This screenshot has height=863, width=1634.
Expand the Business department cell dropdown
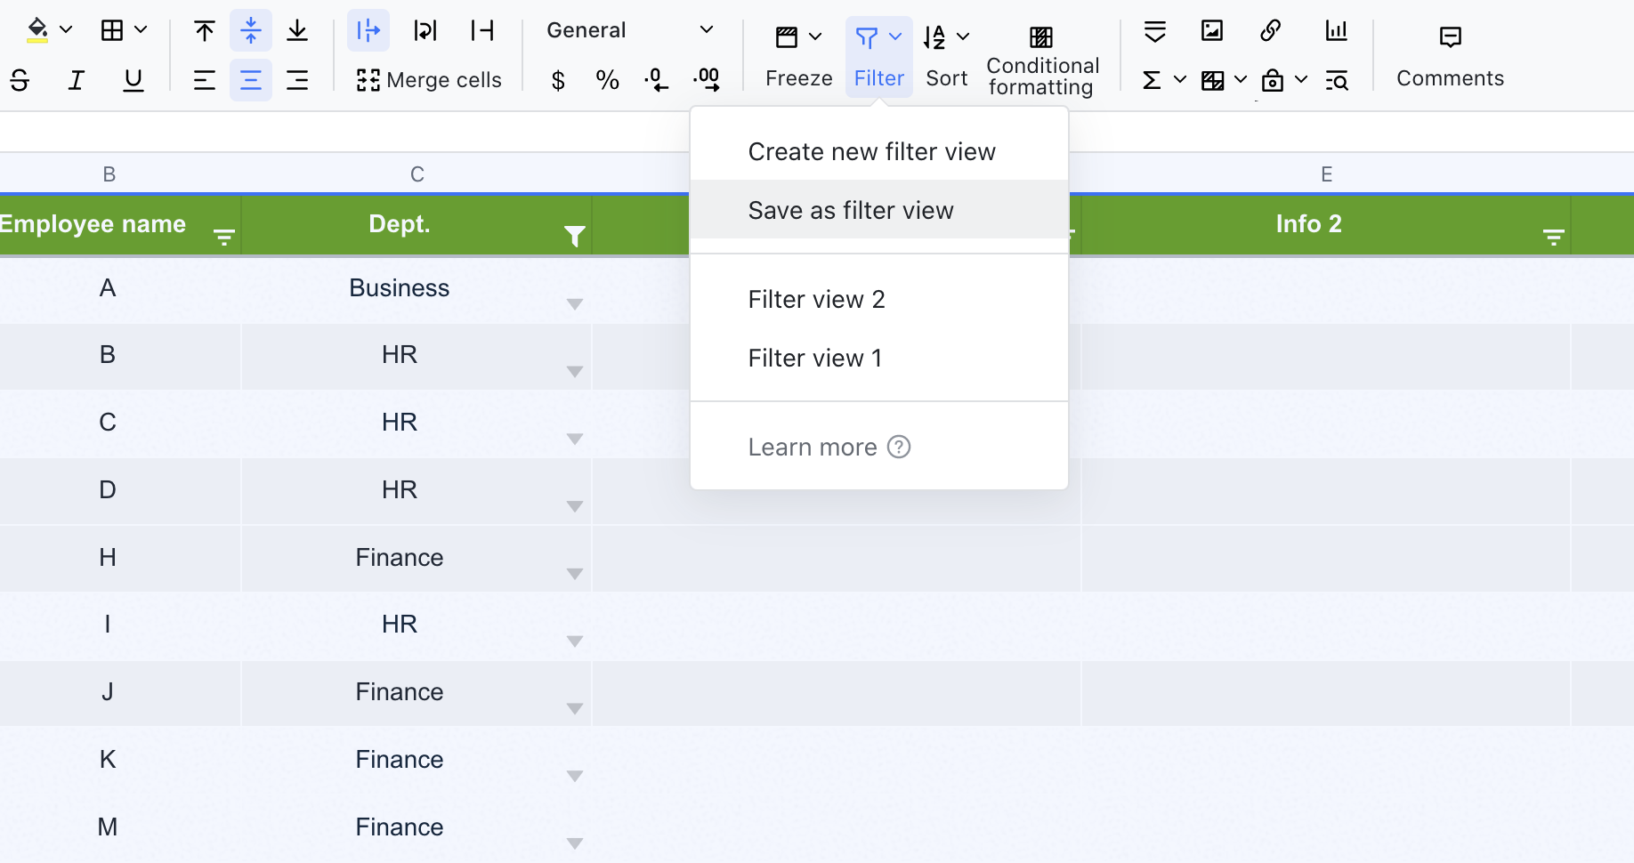(575, 304)
